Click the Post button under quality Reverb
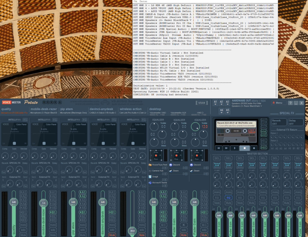The image size is (308, 237). pos(4,172)
